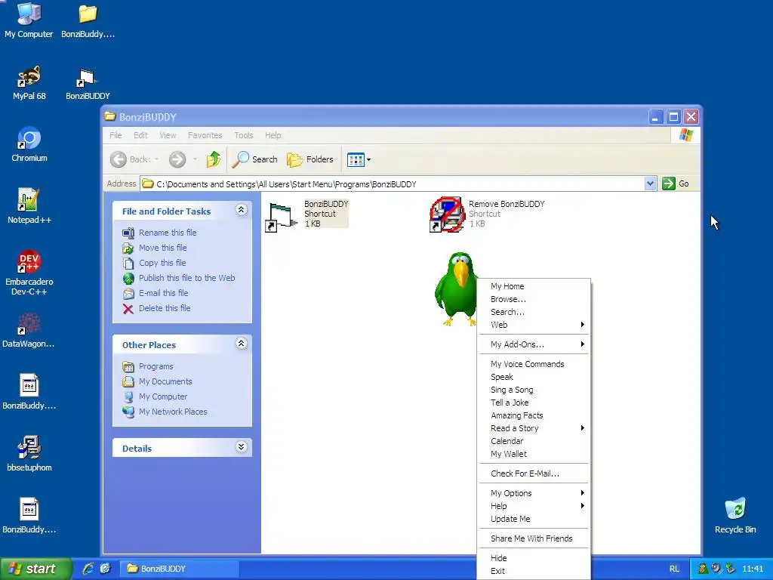Click the BonziBUDDY taskbar button

click(x=180, y=569)
